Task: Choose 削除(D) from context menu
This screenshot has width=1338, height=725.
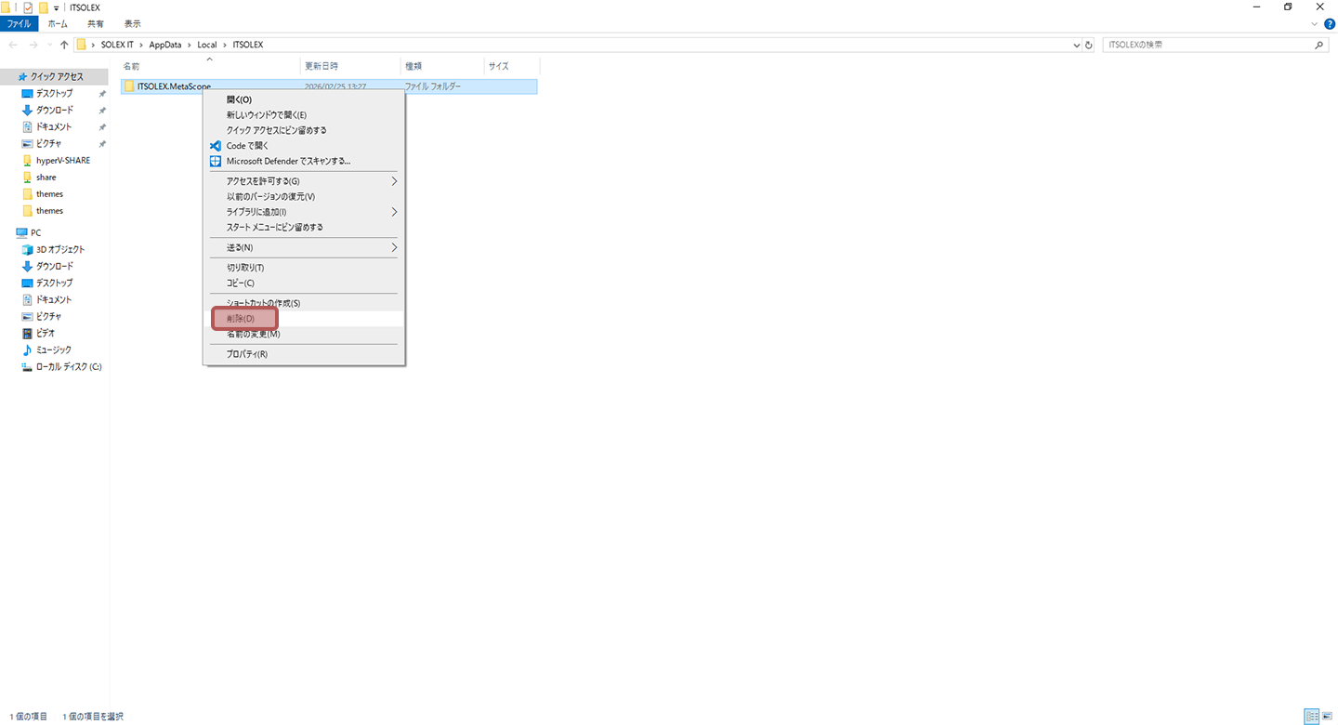Action: (242, 319)
